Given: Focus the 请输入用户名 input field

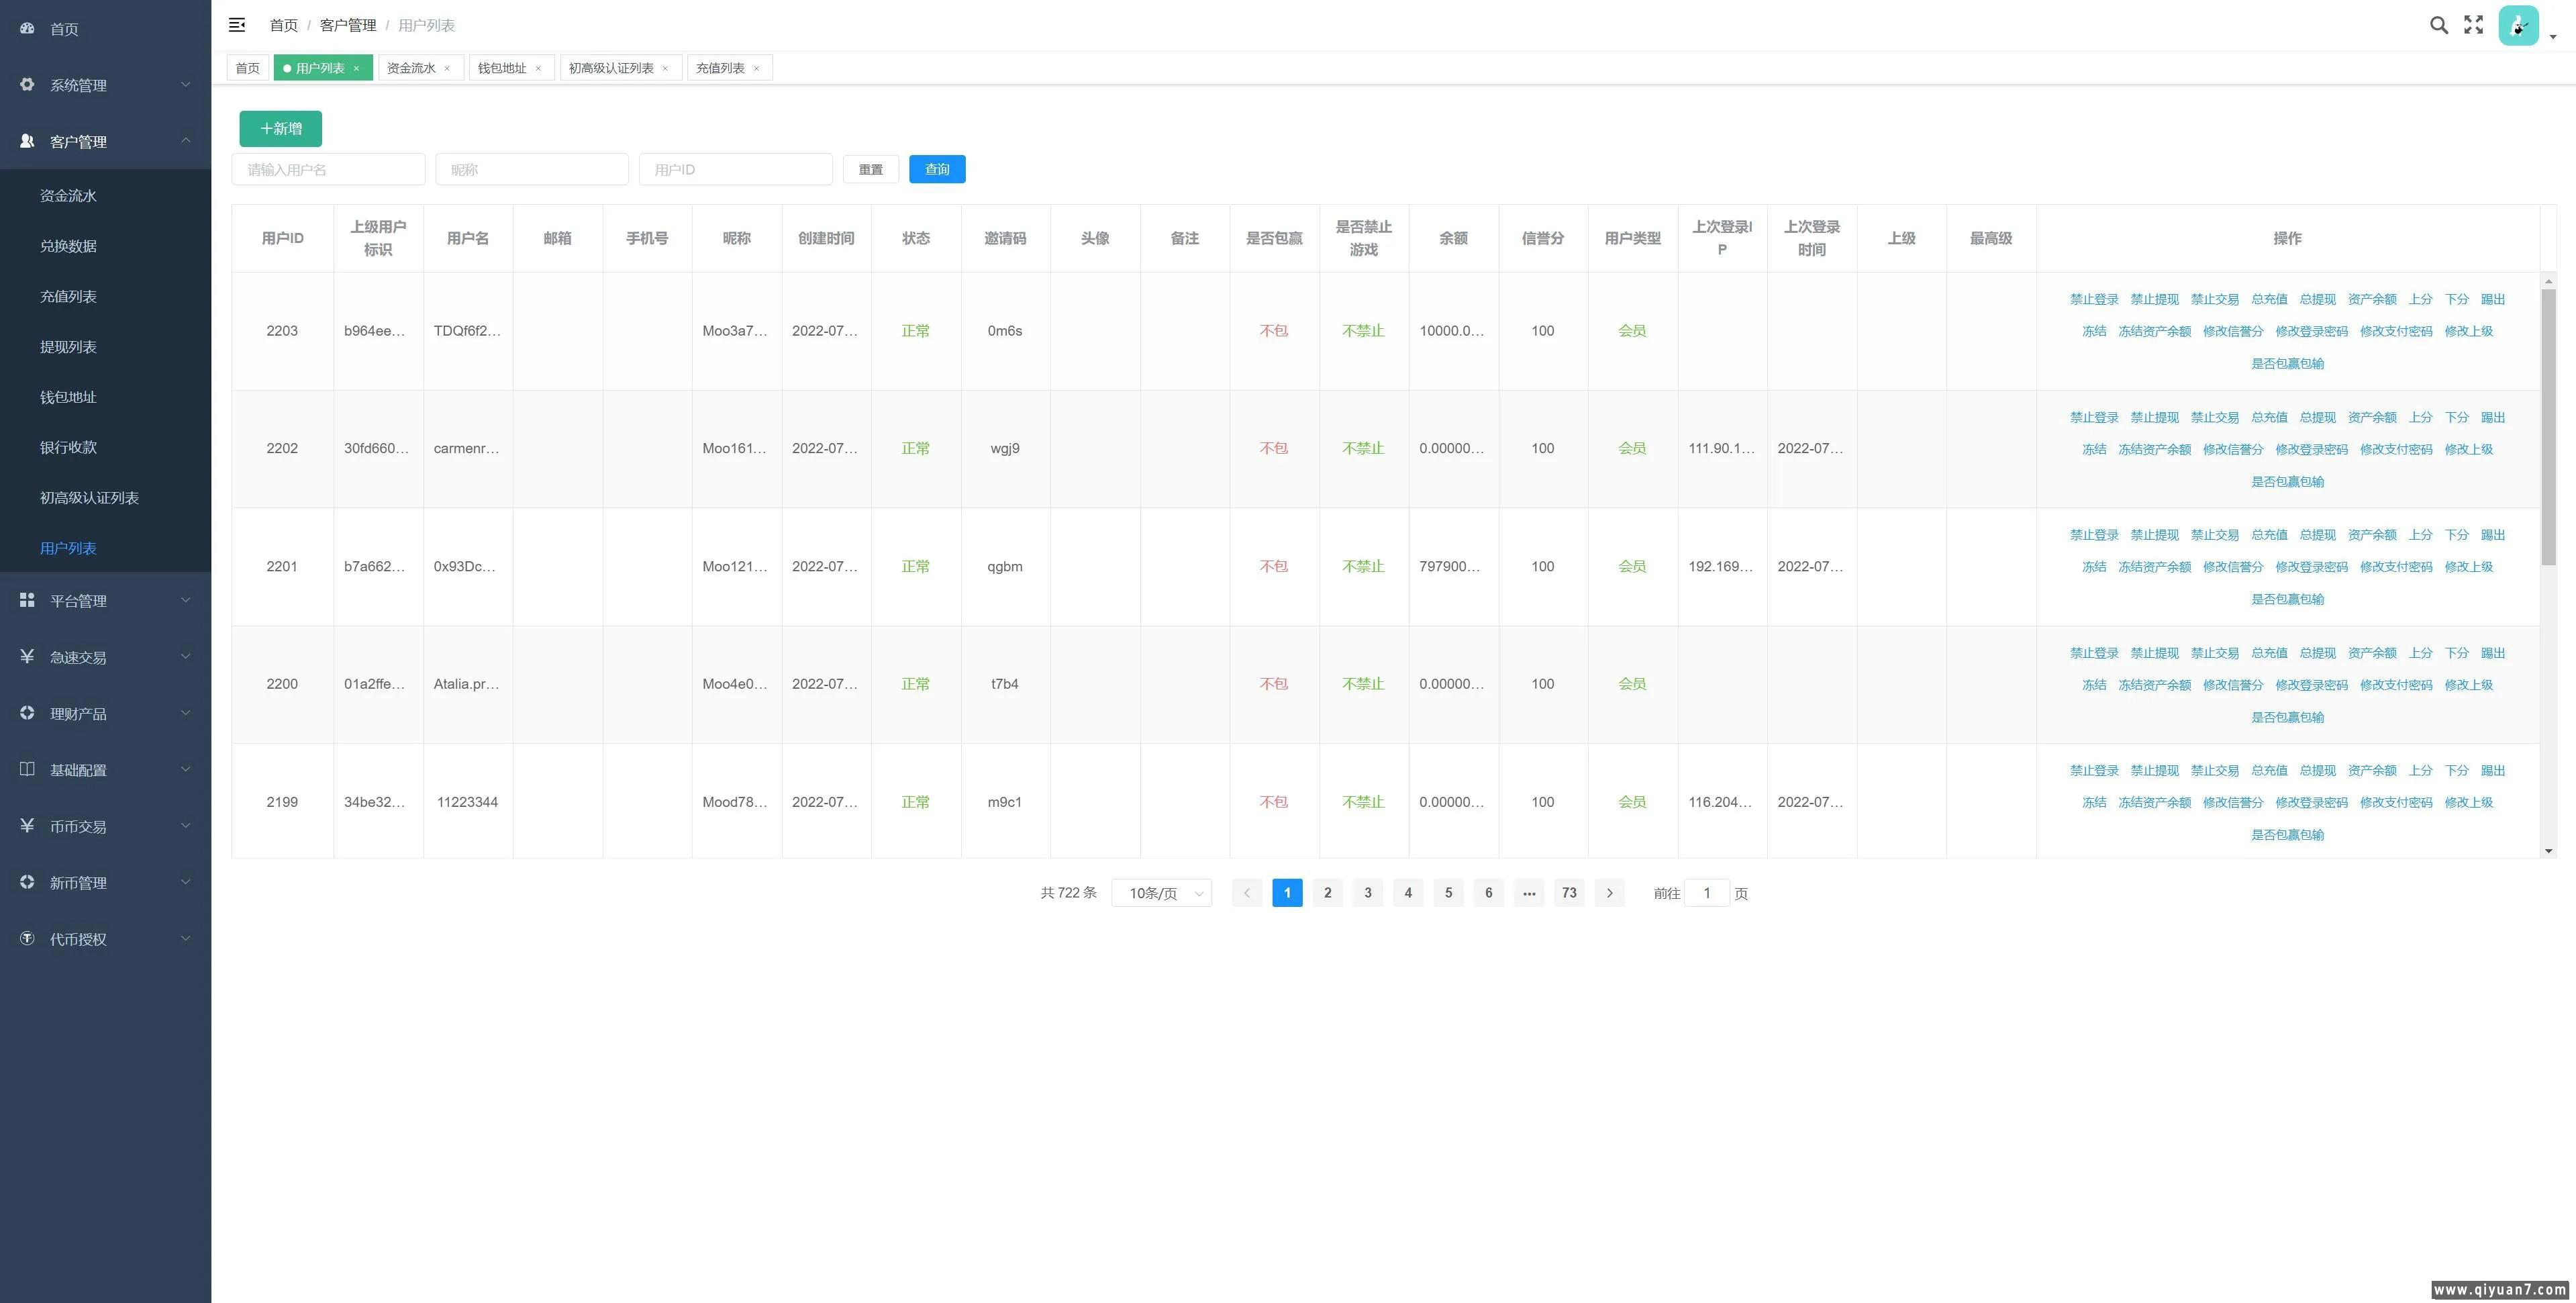Looking at the screenshot, I should [328, 169].
